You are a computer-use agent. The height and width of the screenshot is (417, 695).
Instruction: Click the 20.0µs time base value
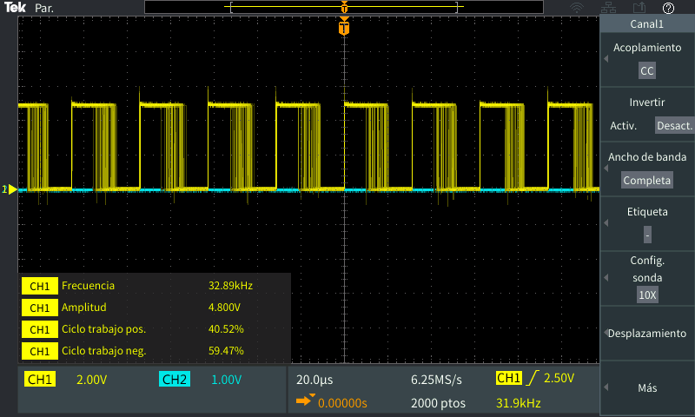point(314,380)
